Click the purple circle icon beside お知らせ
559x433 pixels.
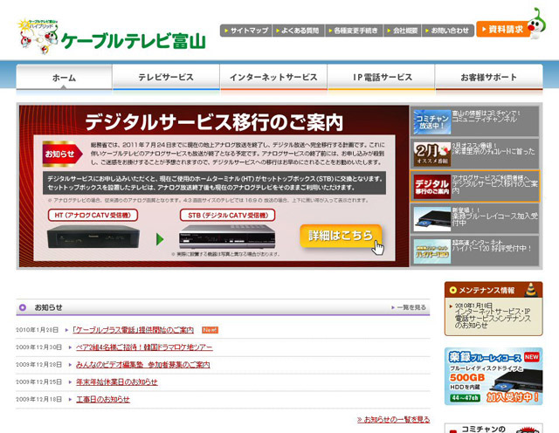pos(23,307)
